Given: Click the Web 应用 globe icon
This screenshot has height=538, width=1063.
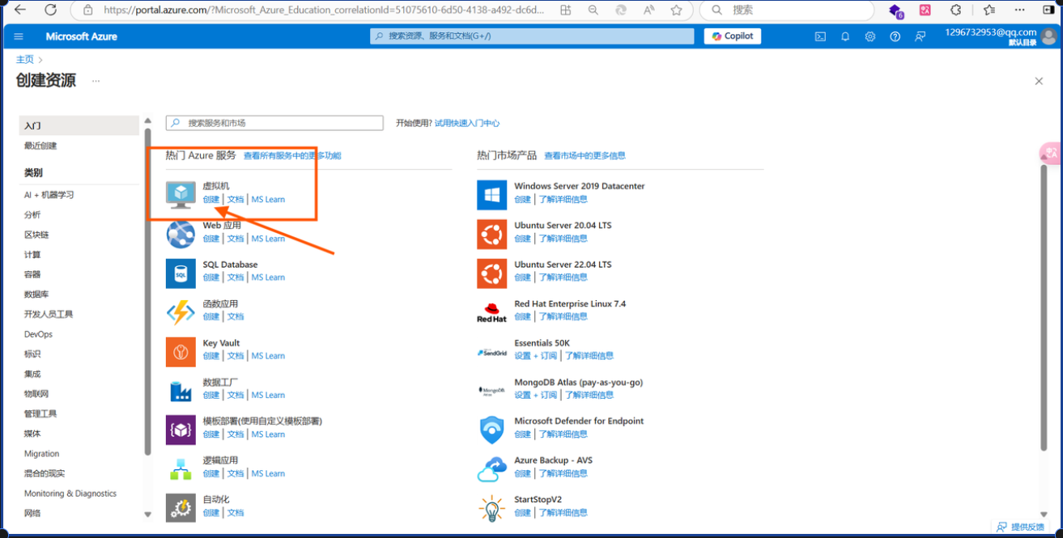Looking at the screenshot, I should click(181, 234).
